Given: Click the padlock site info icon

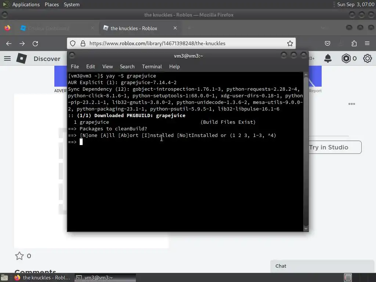Looking at the screenshot, I should (x=83, y=43).
